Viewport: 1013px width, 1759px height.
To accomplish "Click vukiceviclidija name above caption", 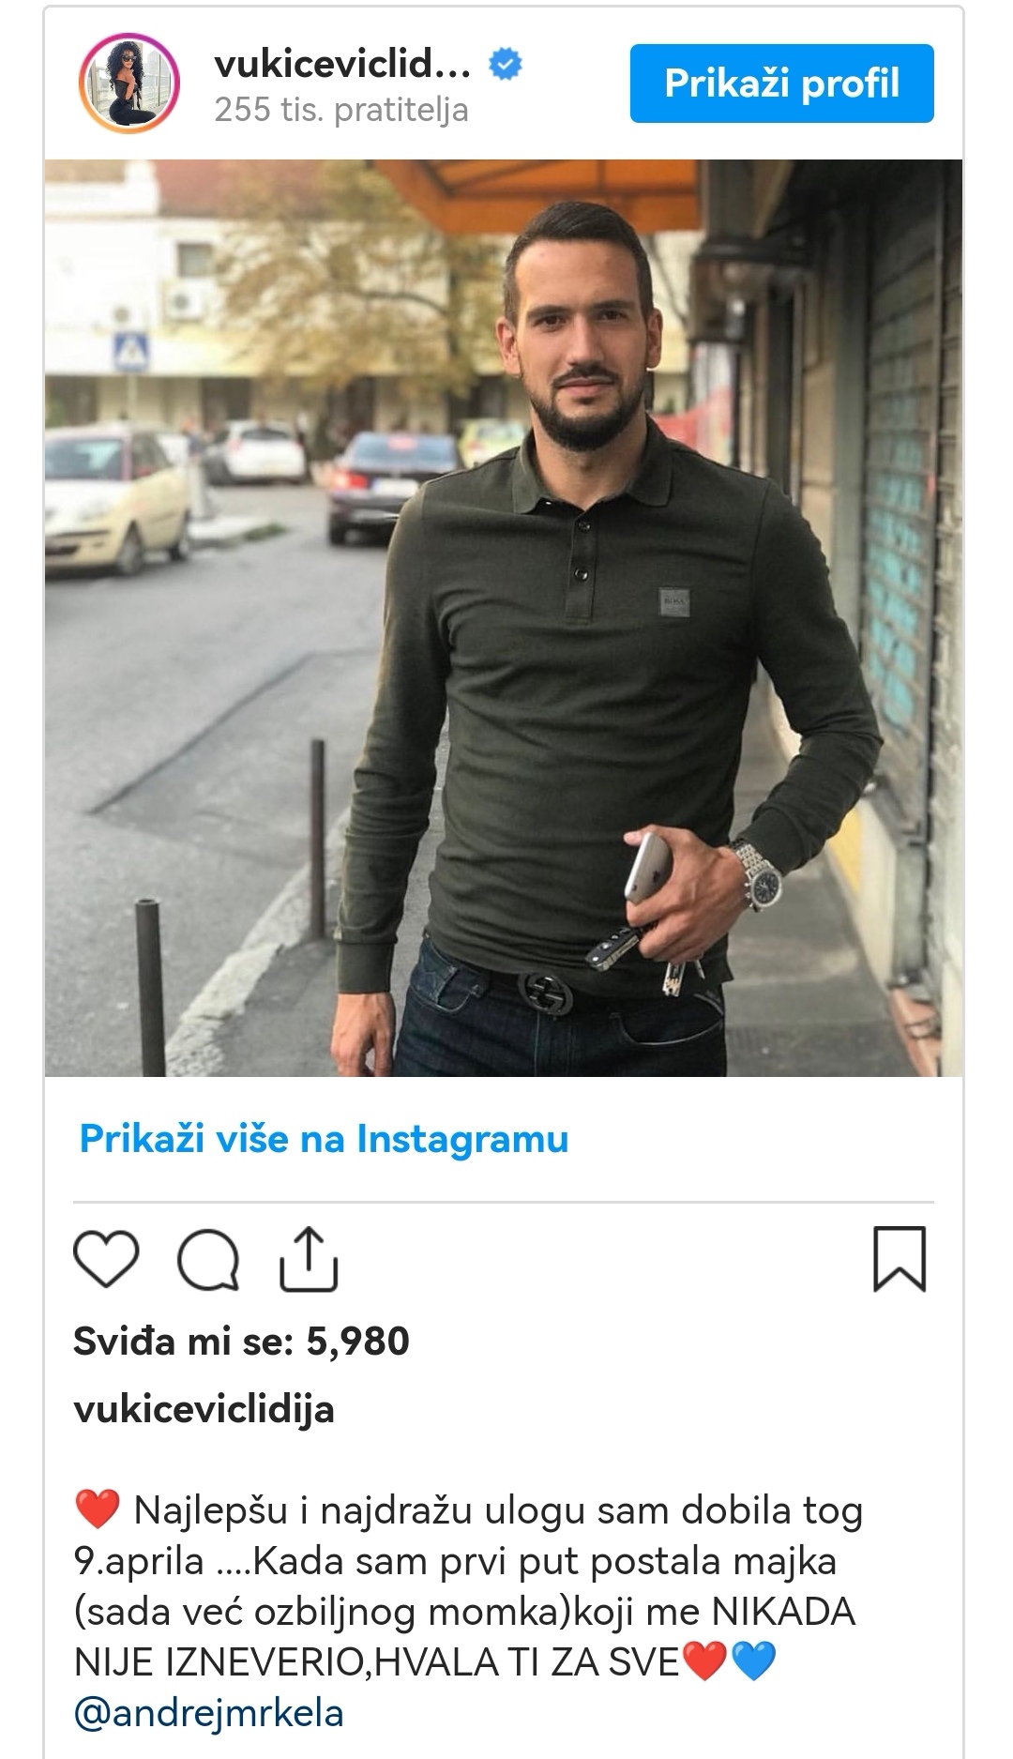I will 204,1409.
